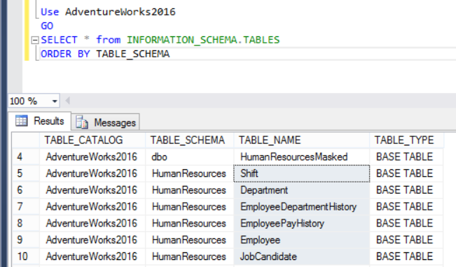Viewport: 456px width, 267px height.
Task: Select row header number 6
Action: pos(26,190)
